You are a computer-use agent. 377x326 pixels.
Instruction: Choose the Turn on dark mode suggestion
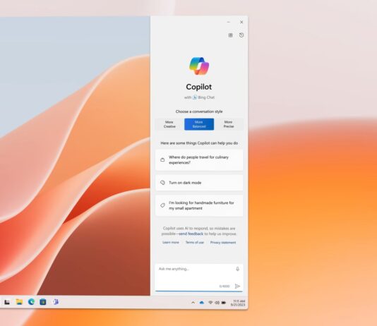[x=199, y=183]
